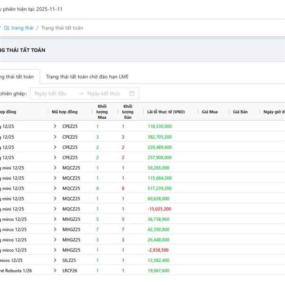
Task: Click the arrow between start and end date
Action: coord(81,94)
